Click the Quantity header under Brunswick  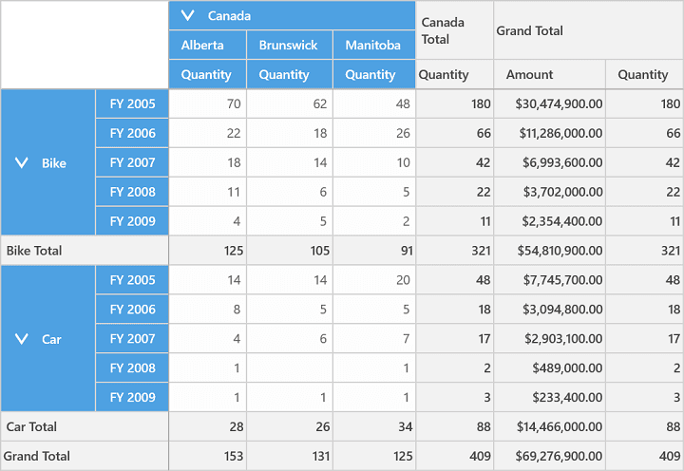point(290,75)
